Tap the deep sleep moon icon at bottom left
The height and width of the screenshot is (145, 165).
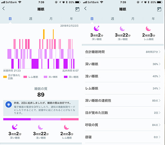[15, 127]
